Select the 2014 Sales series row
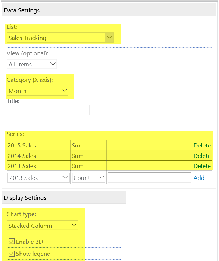The width and height of the screenshot is (219, 261). [109, 156]
